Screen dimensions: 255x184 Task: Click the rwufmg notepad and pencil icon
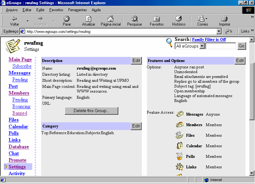[x=13, y=46]
